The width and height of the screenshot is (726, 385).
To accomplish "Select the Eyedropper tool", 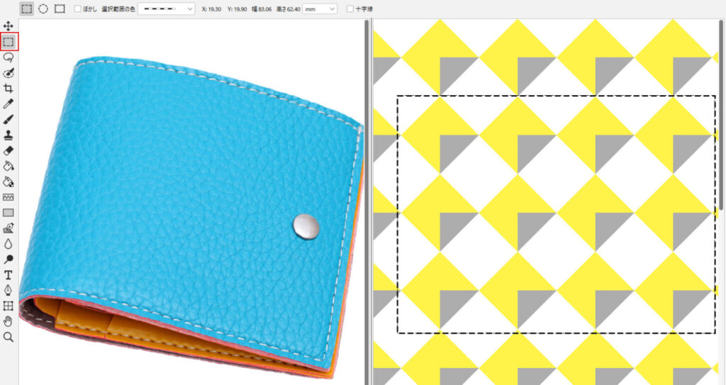I will point(9,104).
